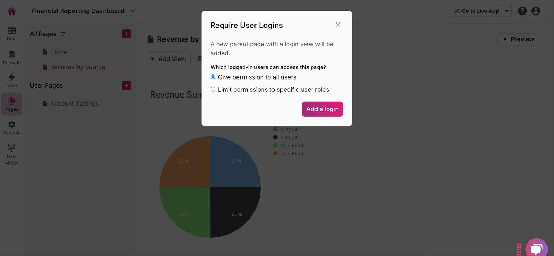Screen dimensions: 554x256
Task: Click the home icon in the top-left corner
Action: pyautogui.click(x=12, y=11)
